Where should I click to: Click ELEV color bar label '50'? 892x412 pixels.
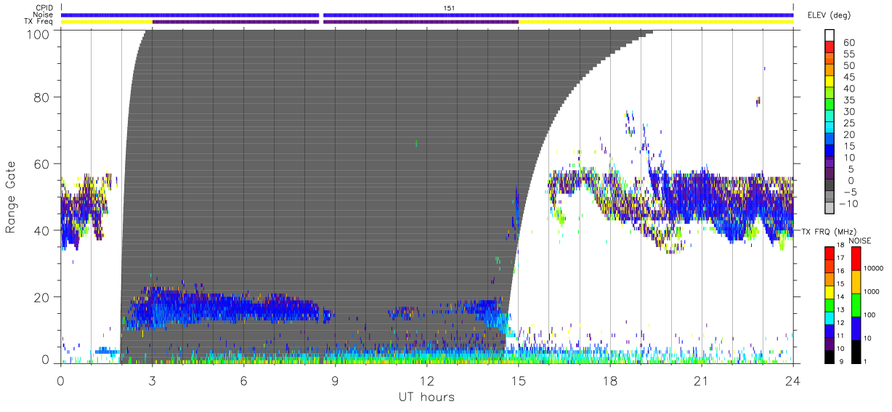click(849, 65)
